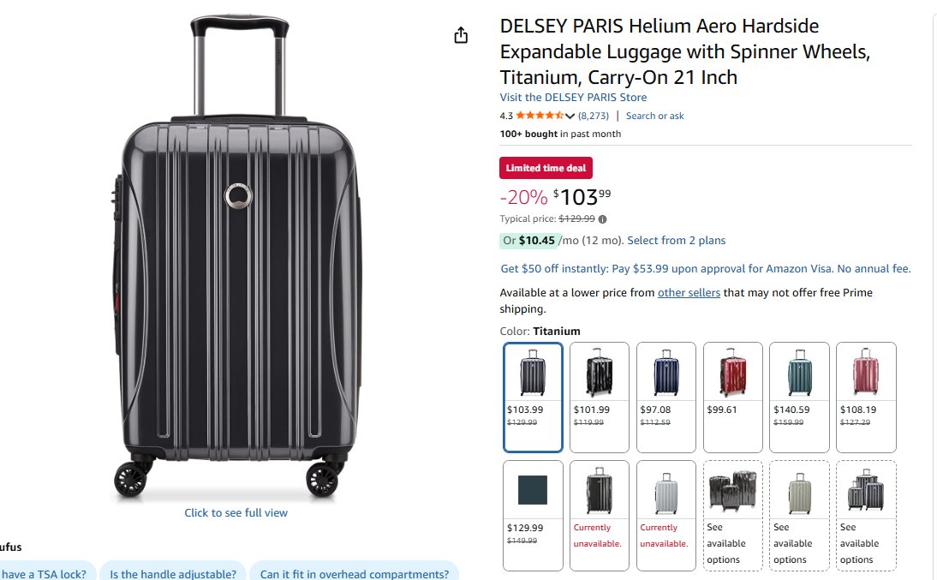Choose the teal luggage option at $140.59
Screen dimensions: 937x580
(799, 397)
